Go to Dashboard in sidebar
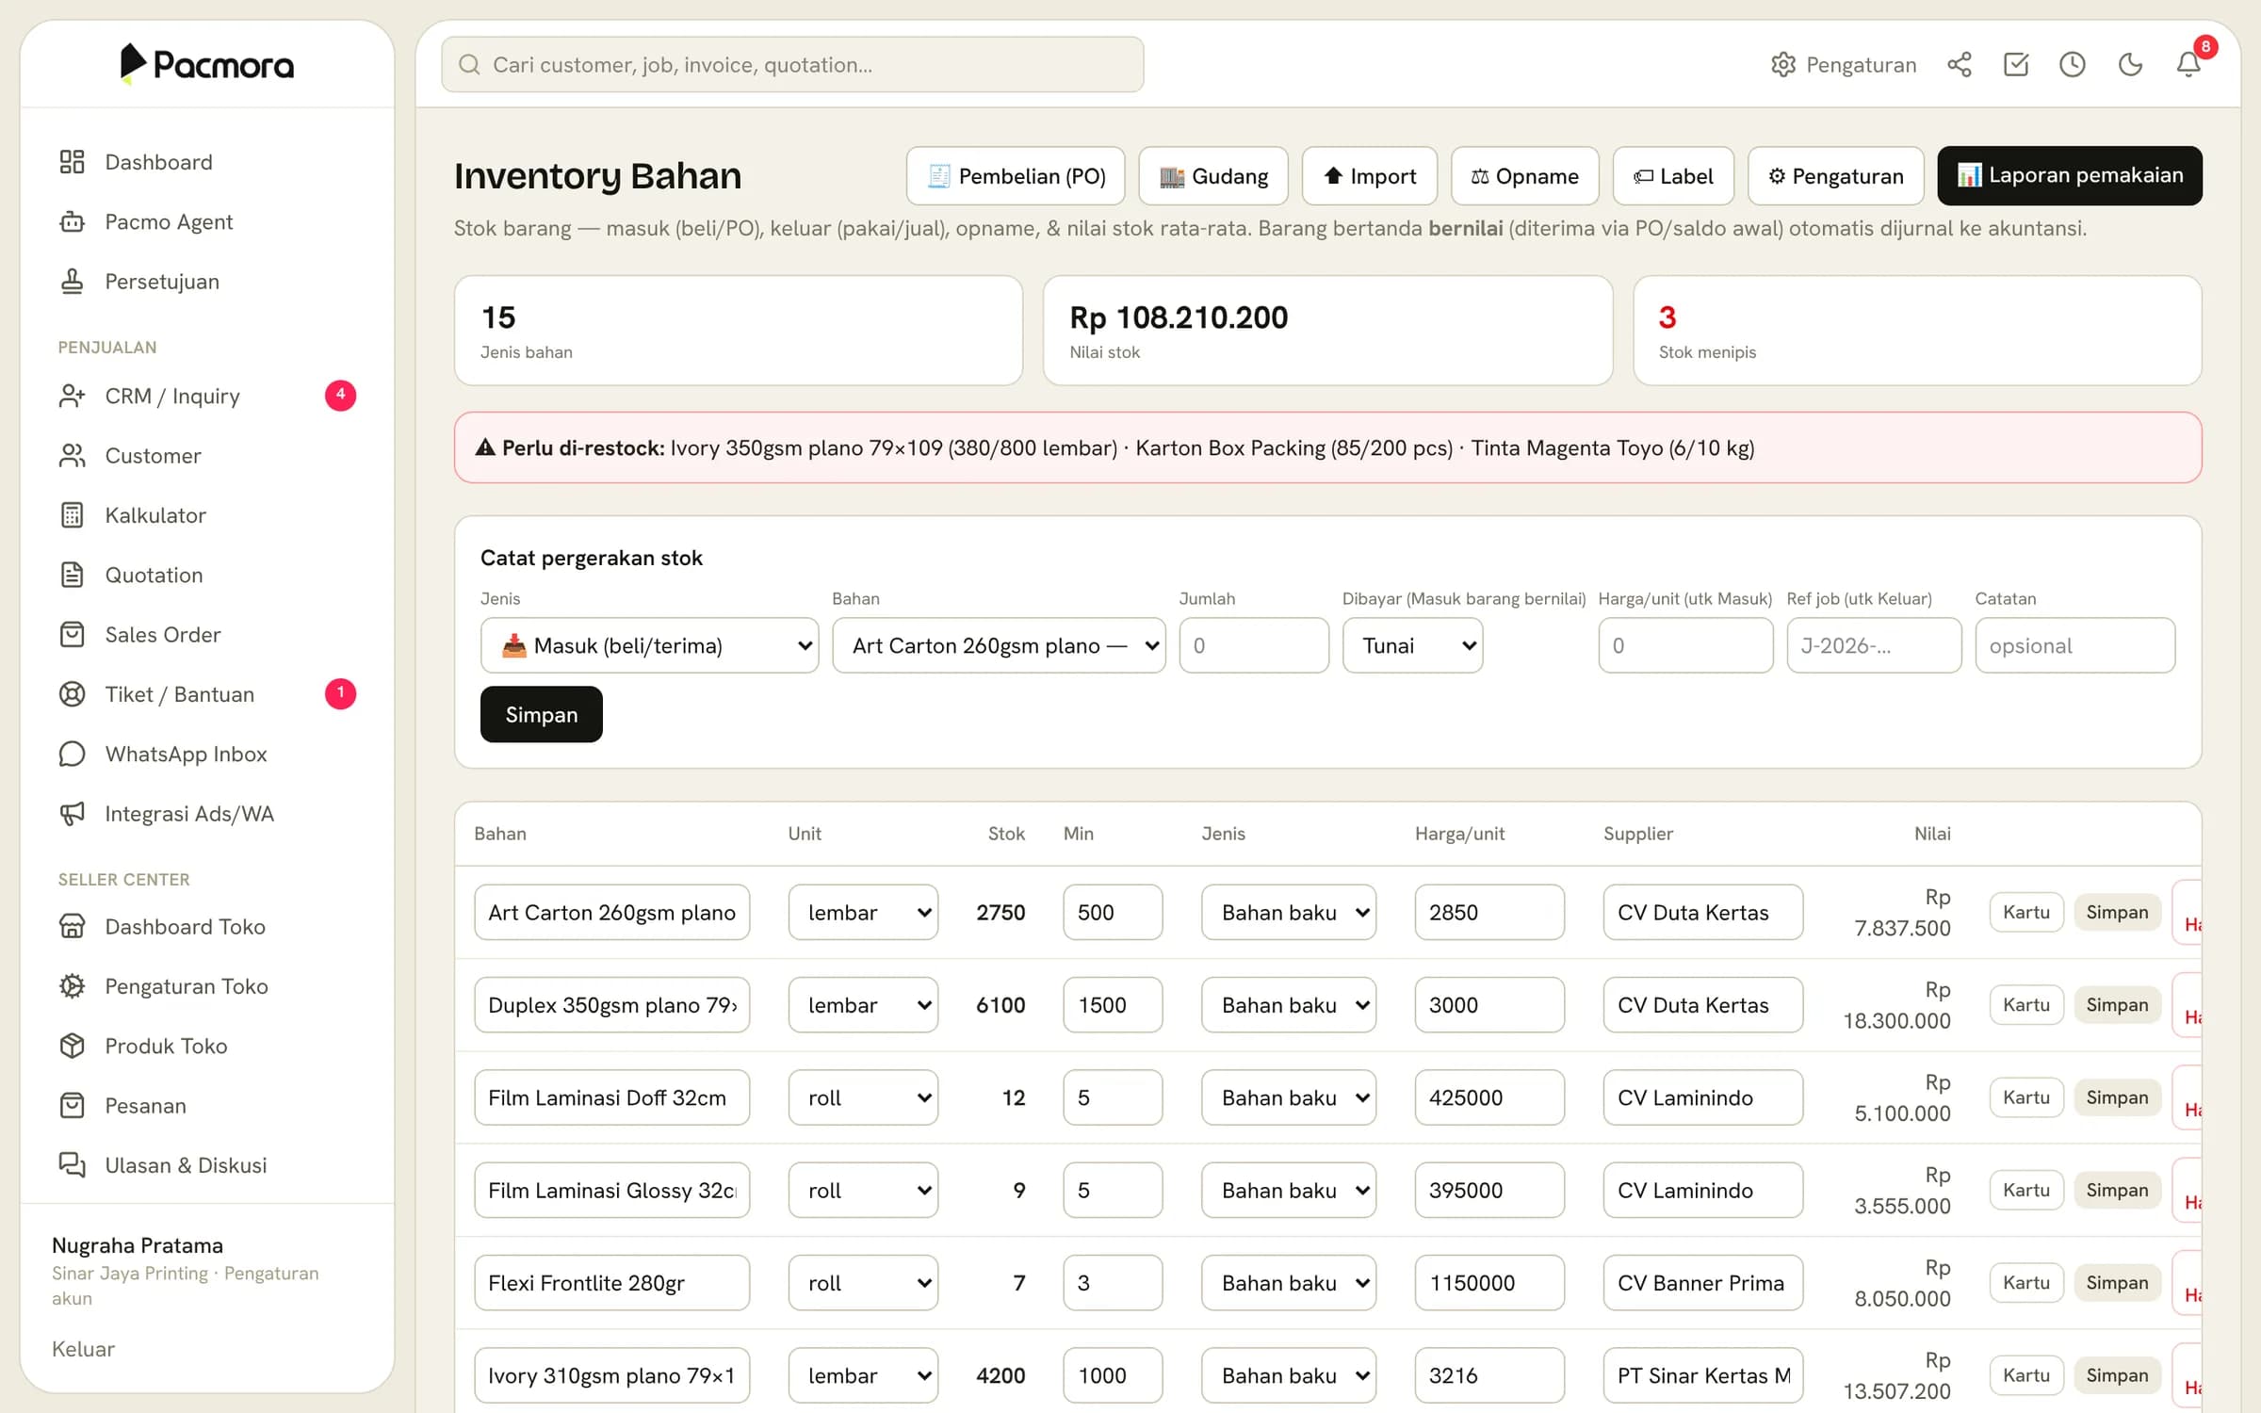 click(207, 162)
